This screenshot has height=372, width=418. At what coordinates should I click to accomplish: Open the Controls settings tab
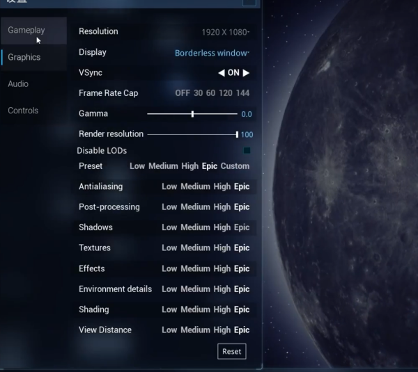pyautogui.click(x=33, y=111)
